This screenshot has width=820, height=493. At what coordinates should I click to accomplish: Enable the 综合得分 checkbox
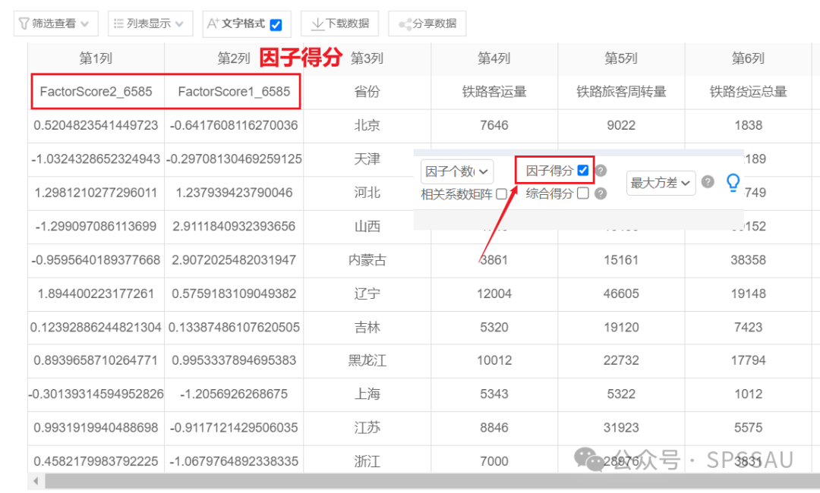(x=583, y=193)
